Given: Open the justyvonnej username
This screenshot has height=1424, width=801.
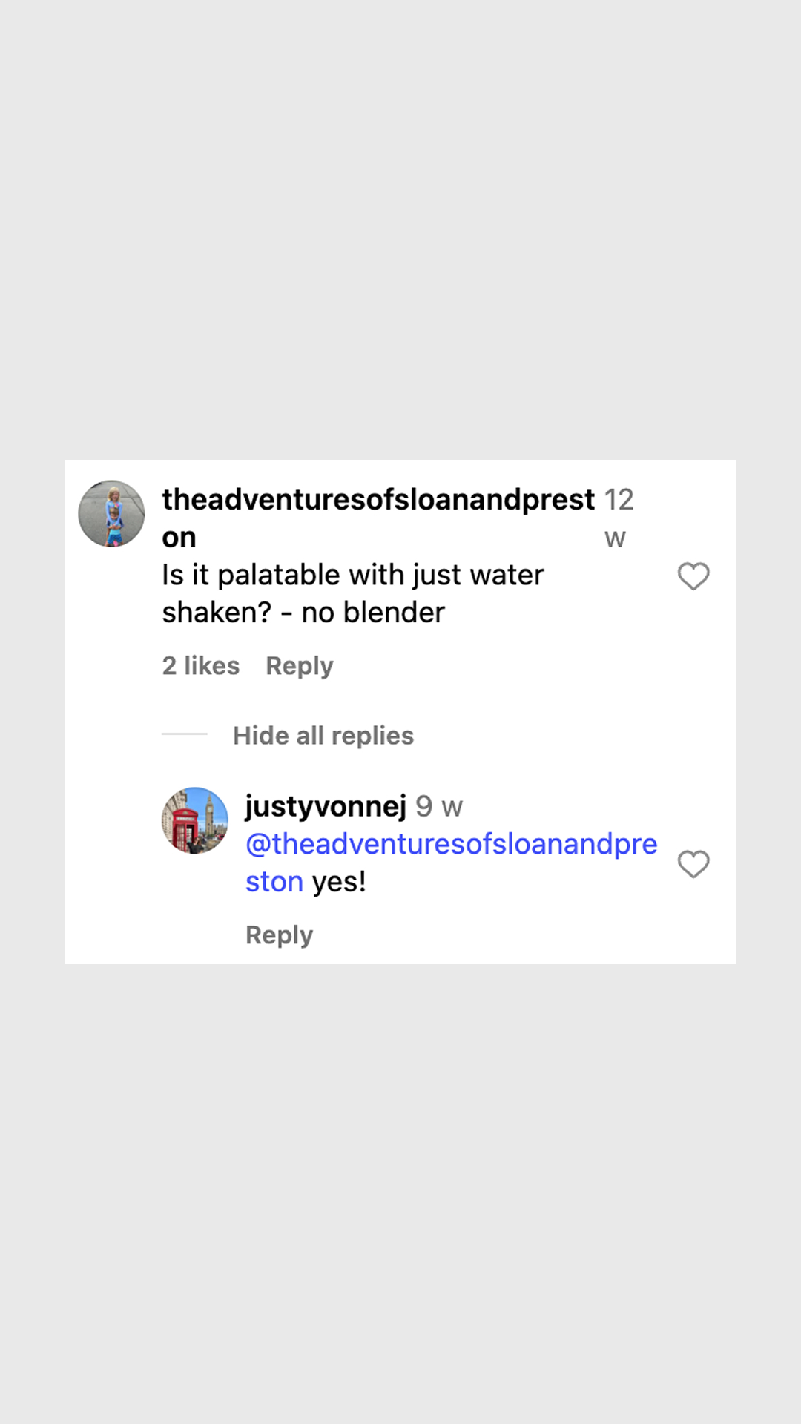Looking at the screenshot, I should click(x=326, y=806).
